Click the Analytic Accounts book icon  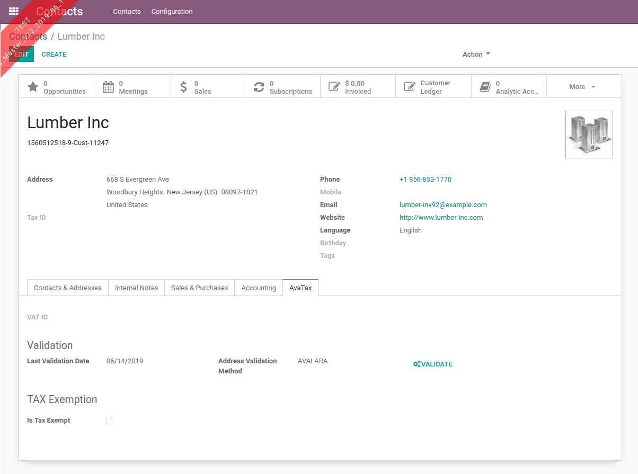coord(485,87)
